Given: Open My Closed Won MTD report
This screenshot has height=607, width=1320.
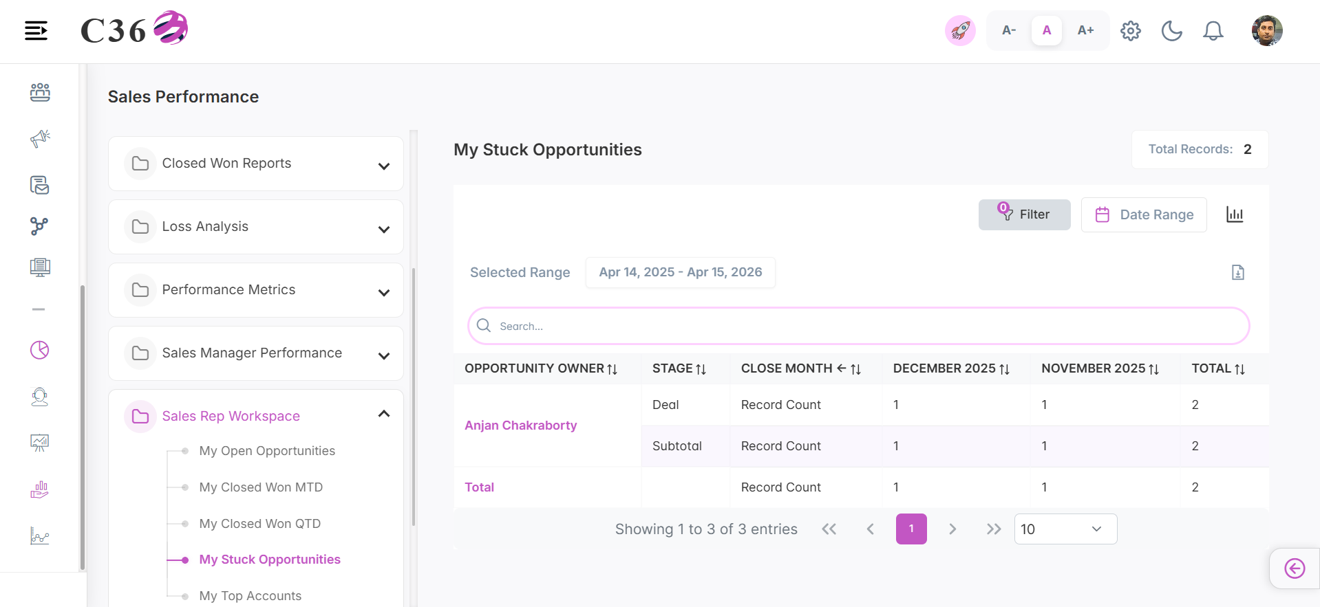Looking at the screenshot, I should [x=261, y=487].
